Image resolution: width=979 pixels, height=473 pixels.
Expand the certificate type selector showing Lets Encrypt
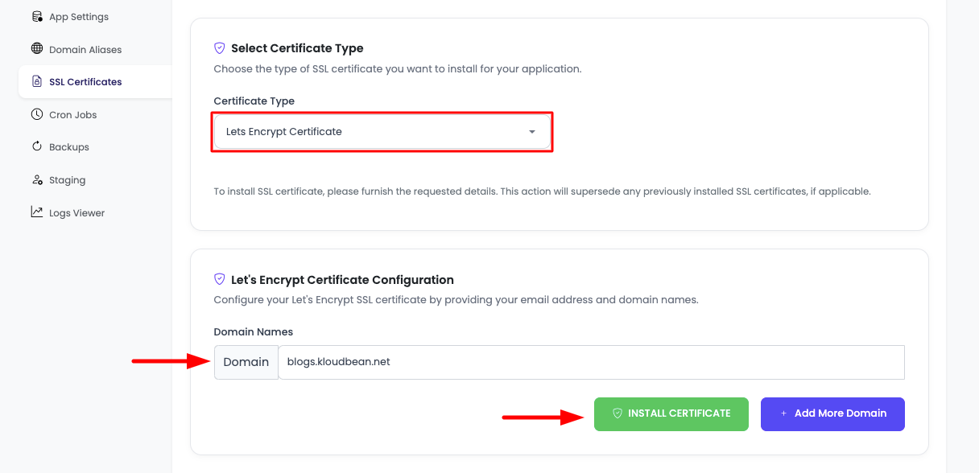(x=382, y=131)
